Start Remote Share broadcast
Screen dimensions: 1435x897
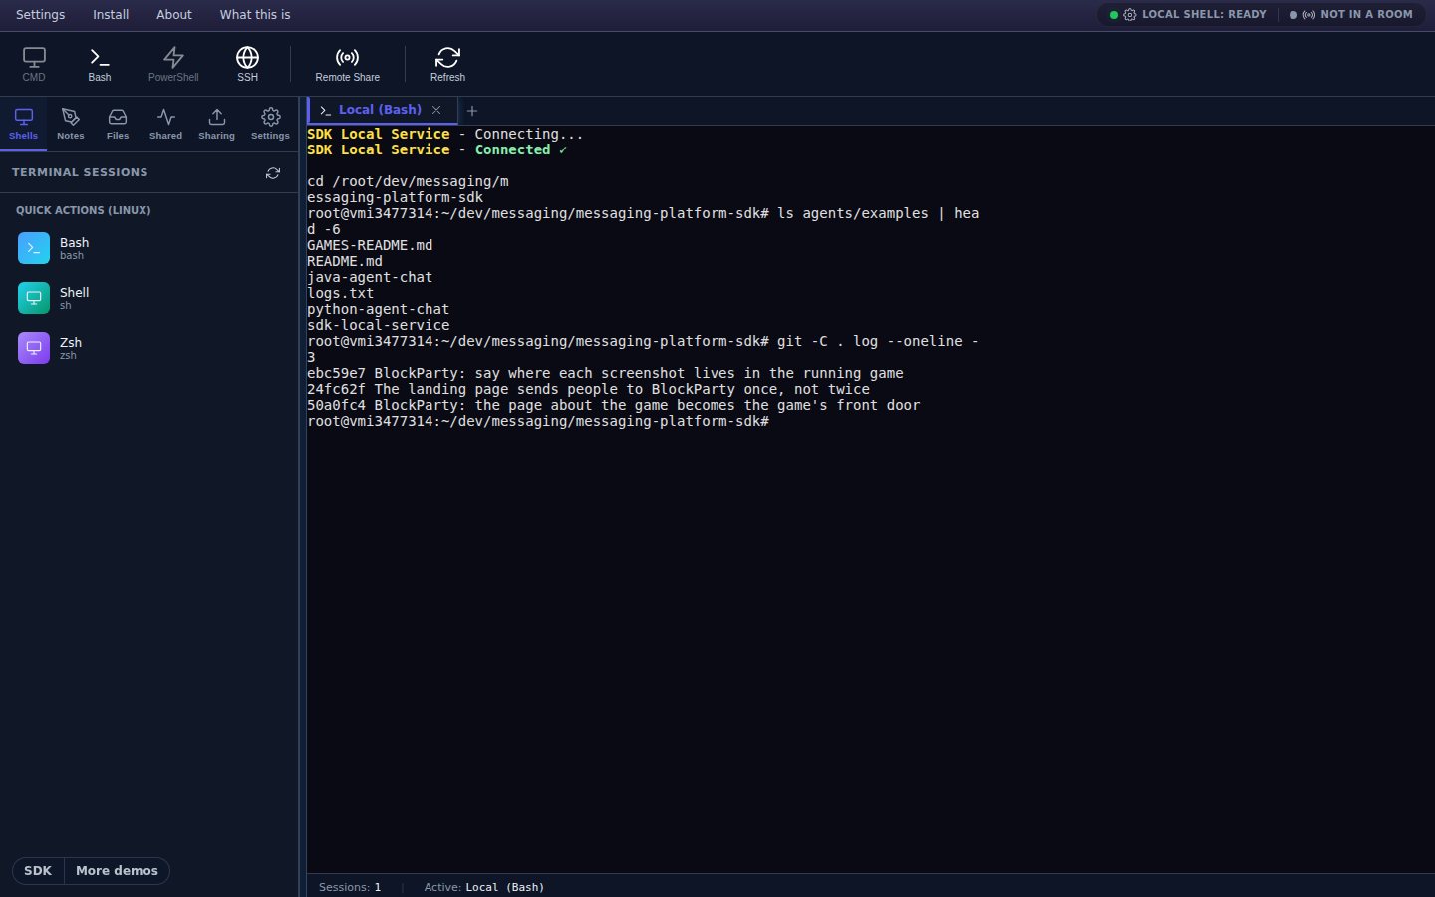click(347, 64)
